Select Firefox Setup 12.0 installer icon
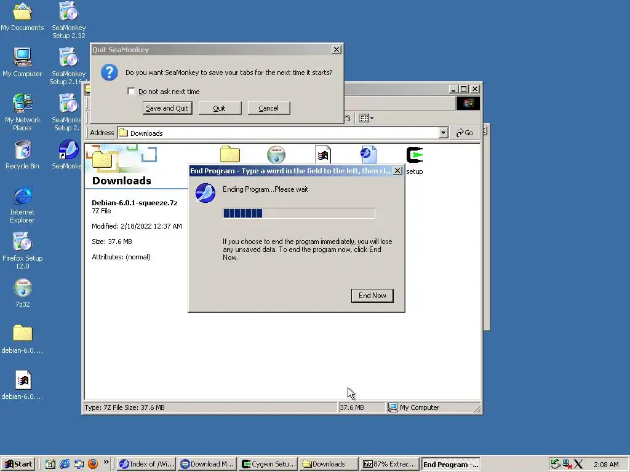 tap(23, 251)
